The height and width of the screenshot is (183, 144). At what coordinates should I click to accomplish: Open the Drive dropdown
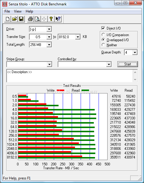point(49,29)
